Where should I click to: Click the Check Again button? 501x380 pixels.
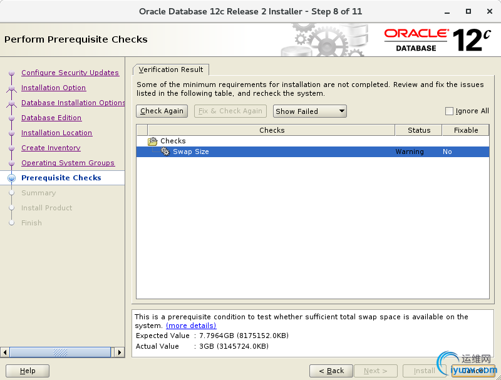[162, 111]
